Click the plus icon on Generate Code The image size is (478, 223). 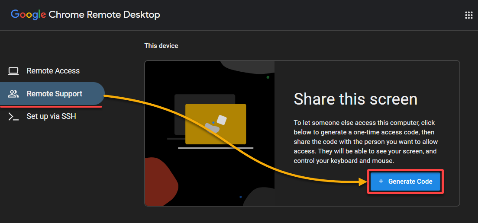pos(381,182)
